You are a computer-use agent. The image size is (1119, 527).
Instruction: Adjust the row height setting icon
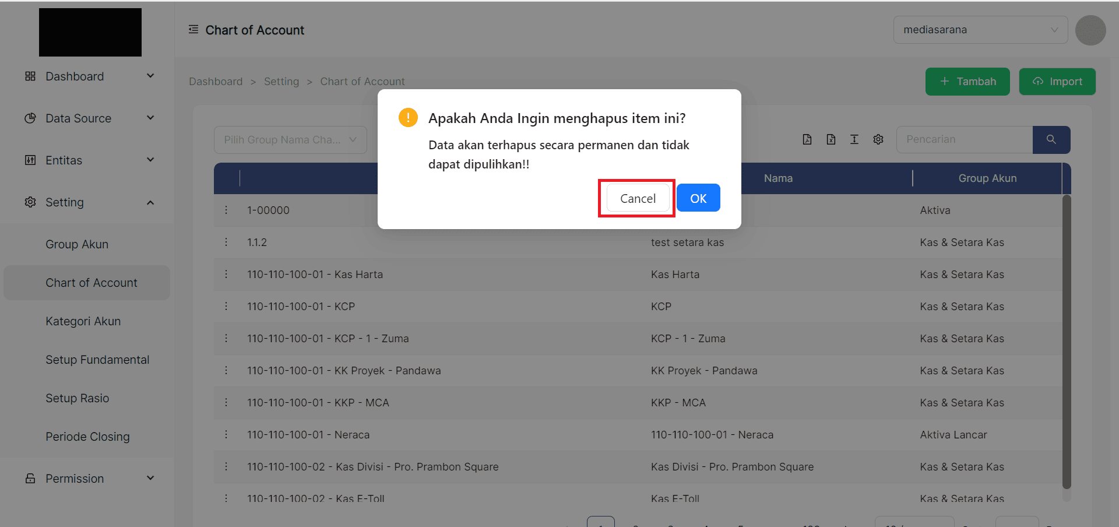tap(854, 139)
